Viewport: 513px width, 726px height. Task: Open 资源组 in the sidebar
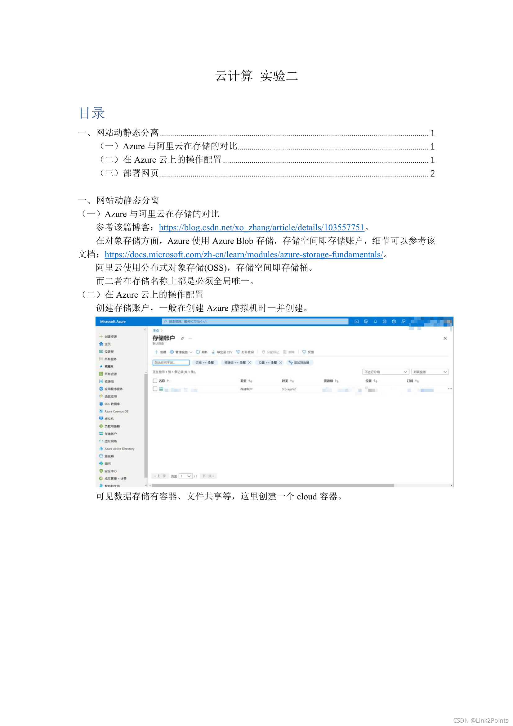106,381
